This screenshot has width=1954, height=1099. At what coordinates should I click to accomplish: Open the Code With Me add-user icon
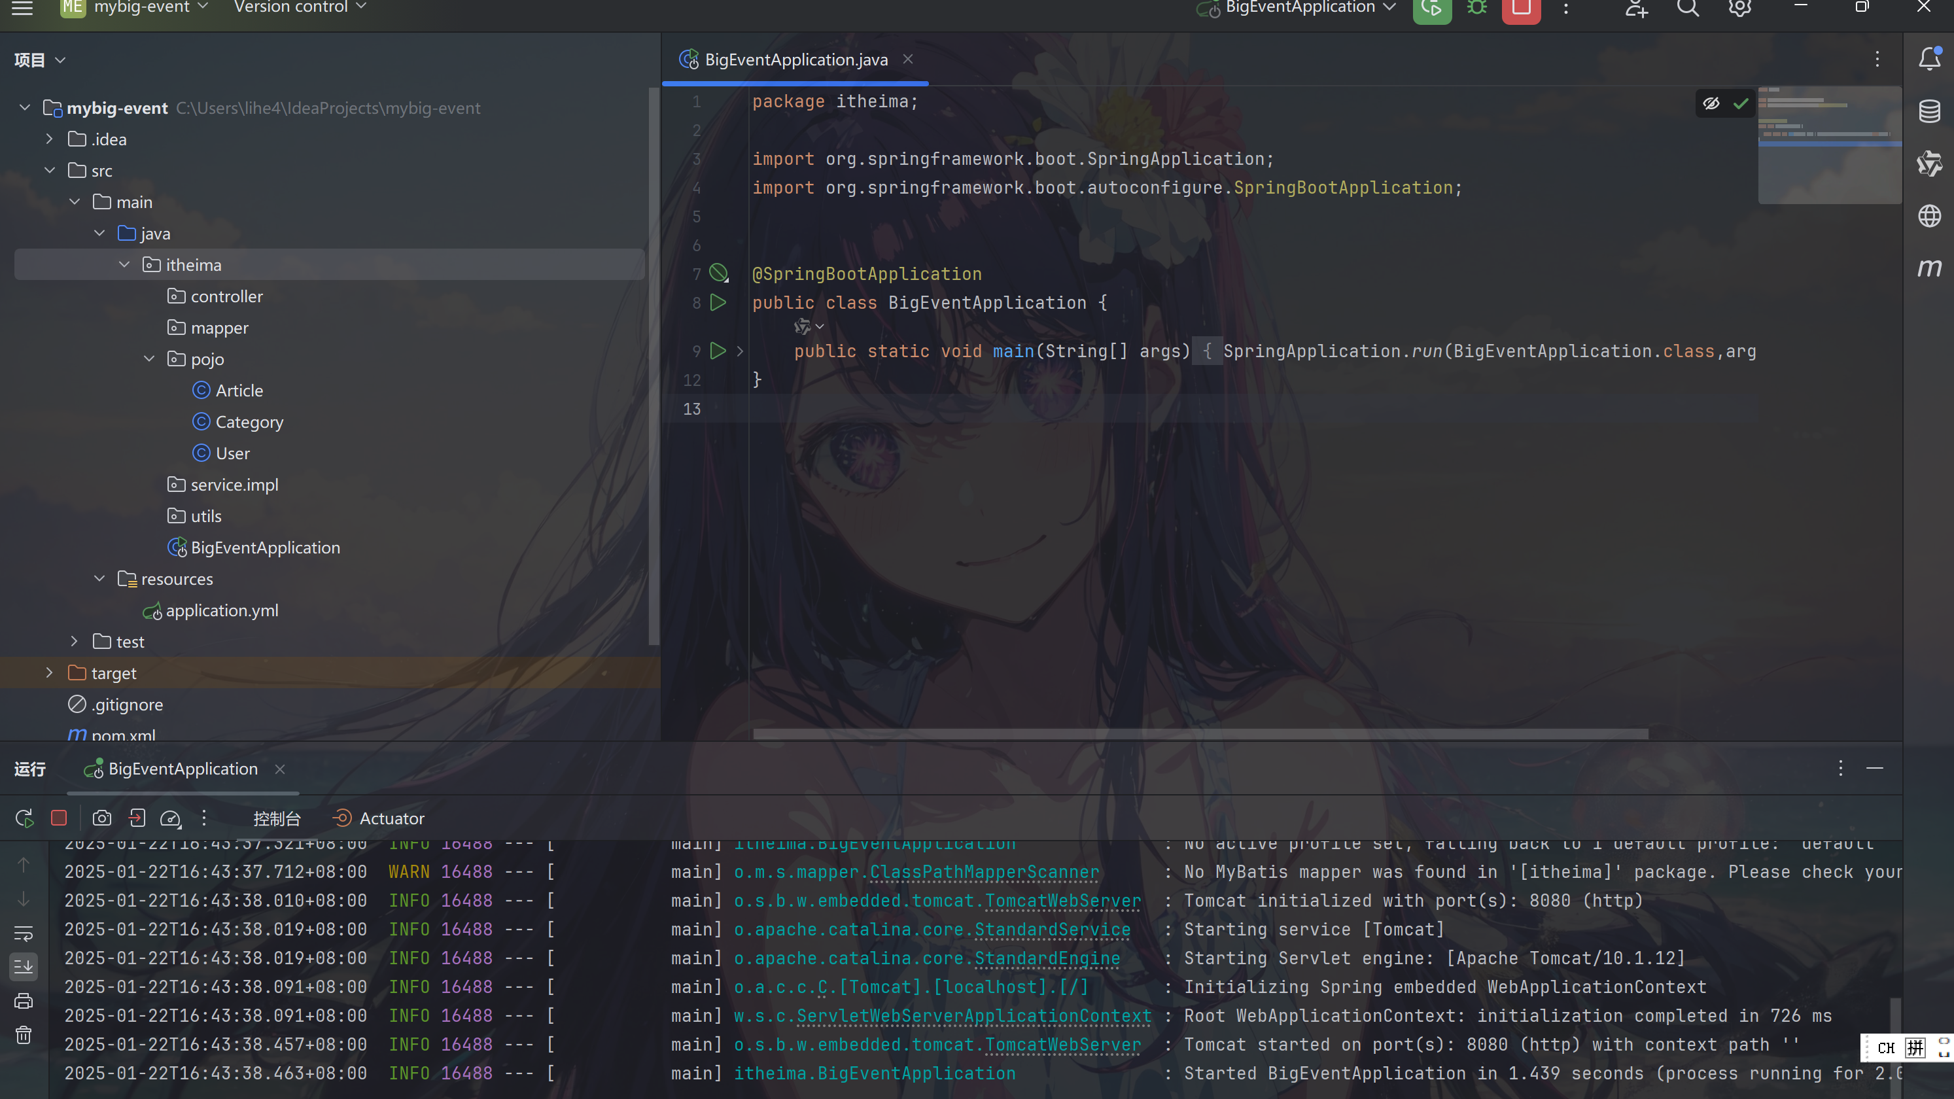pyautogui.click(x=1636, y=9)
